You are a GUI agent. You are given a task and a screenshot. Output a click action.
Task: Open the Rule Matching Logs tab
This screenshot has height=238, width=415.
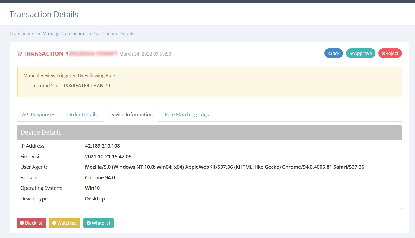click(186, 114)
